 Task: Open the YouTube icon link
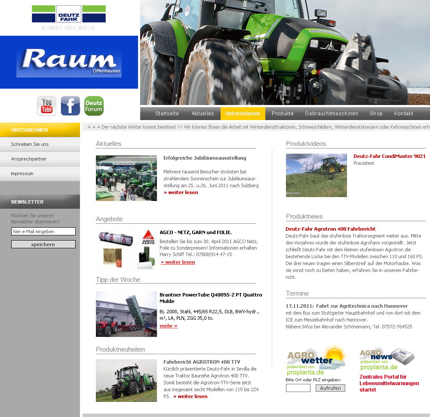coord(46,106)
